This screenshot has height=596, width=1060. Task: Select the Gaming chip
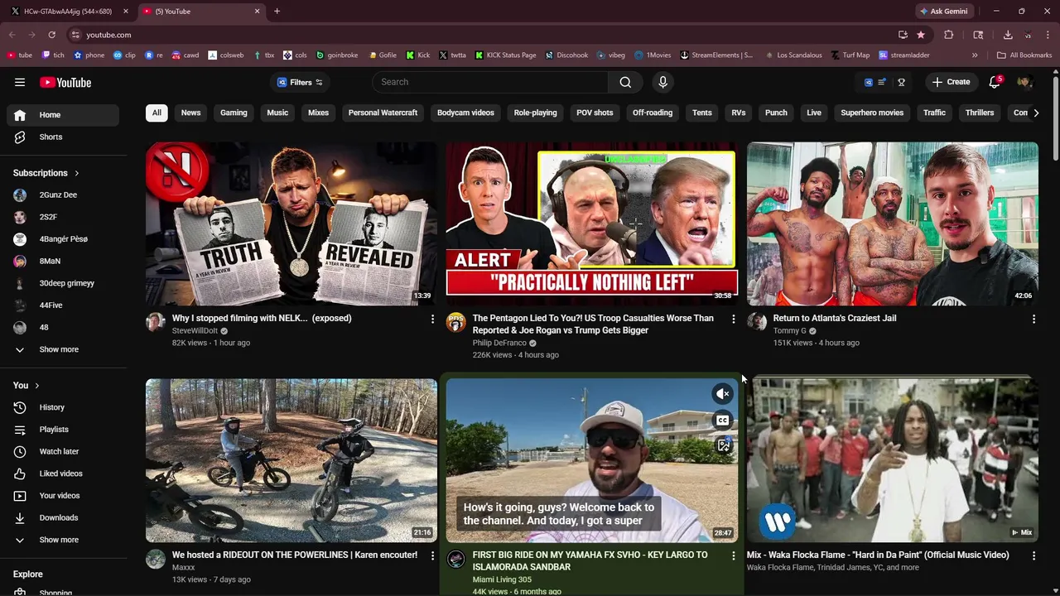tap(234, 113)
